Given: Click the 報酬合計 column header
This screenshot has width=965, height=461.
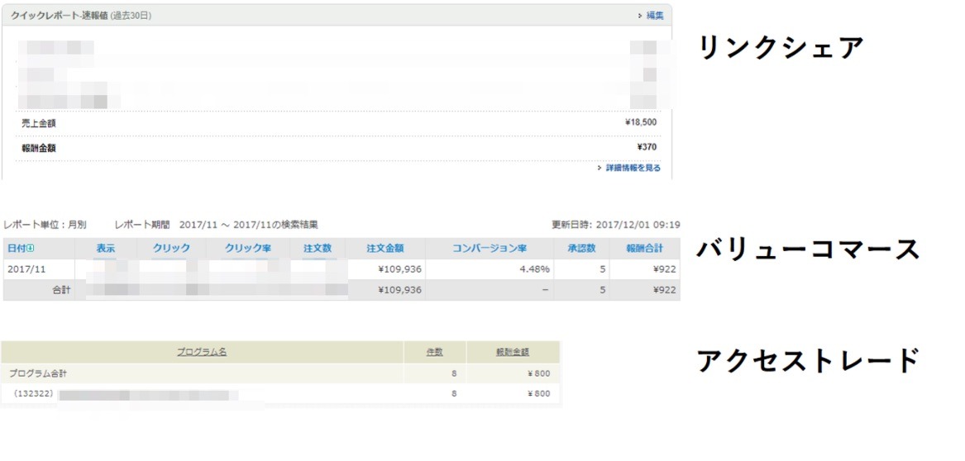Looking at the screenshot, I should 645,248.
